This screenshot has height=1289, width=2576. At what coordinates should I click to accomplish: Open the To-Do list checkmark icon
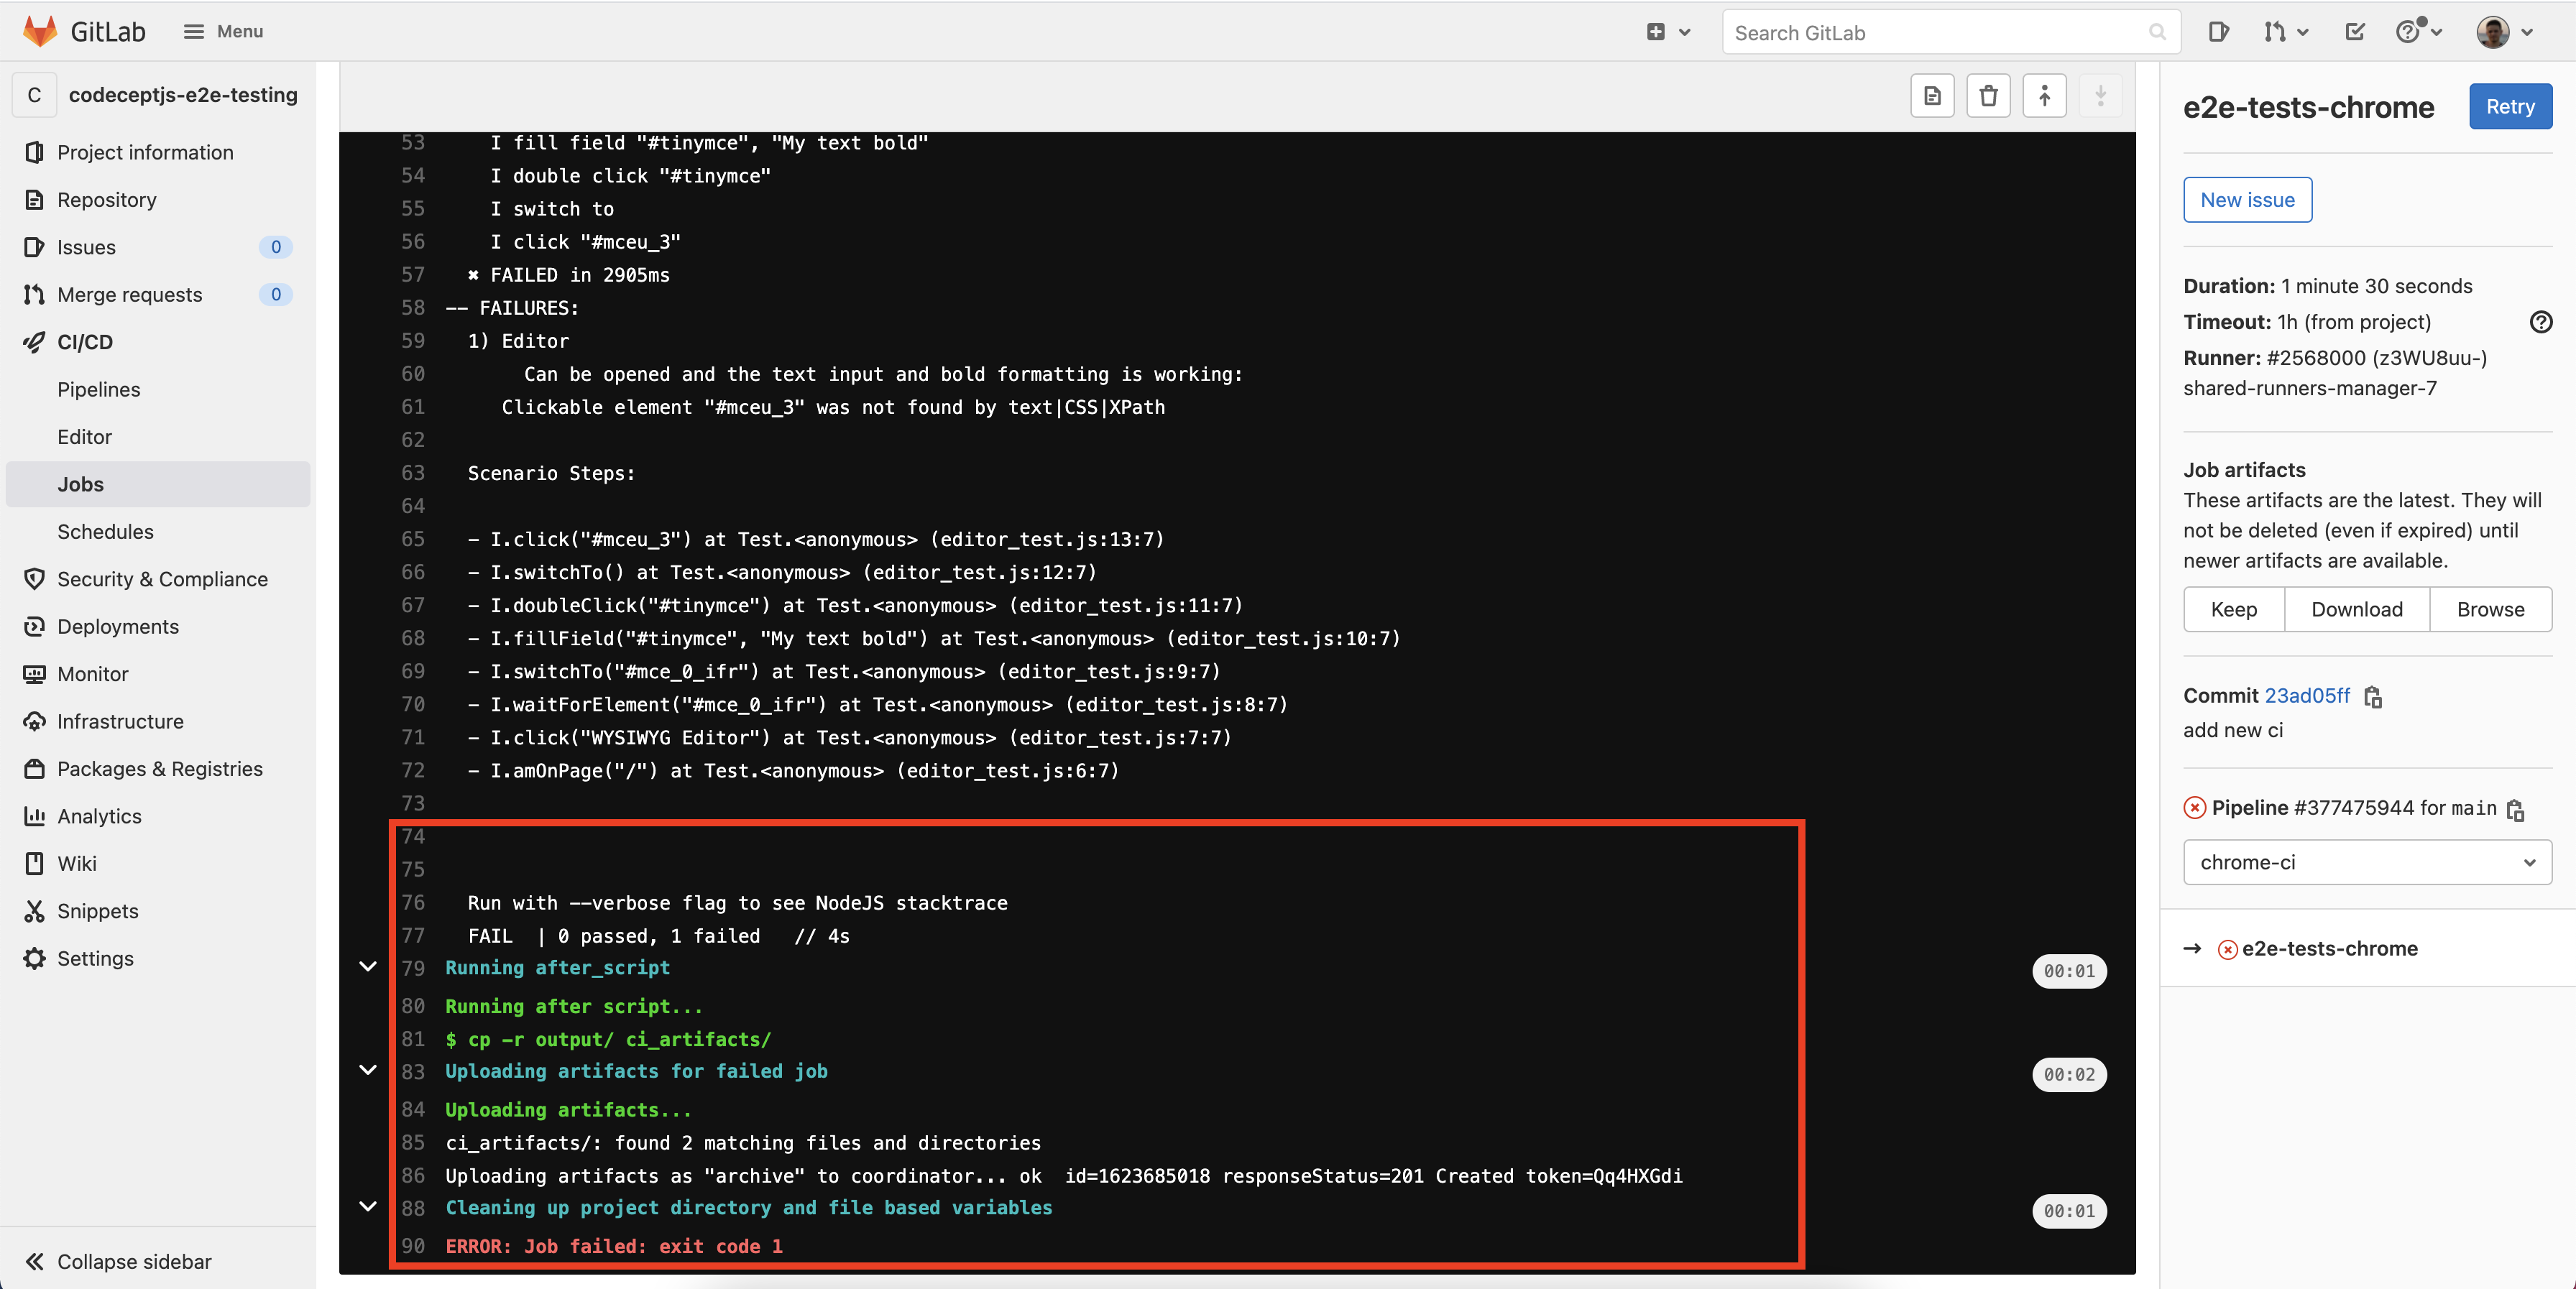click(x=2355, y=32)
